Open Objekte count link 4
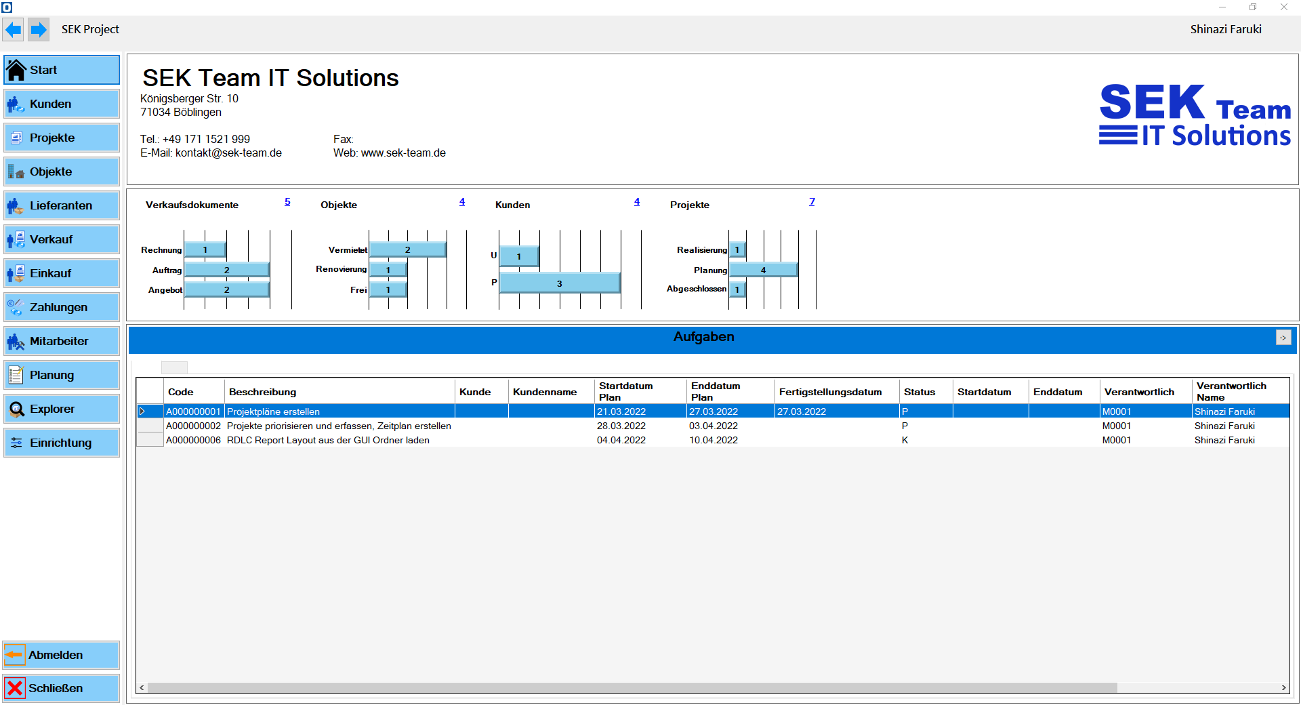This screenshot has height=705, width=1301. pos(462,201)
